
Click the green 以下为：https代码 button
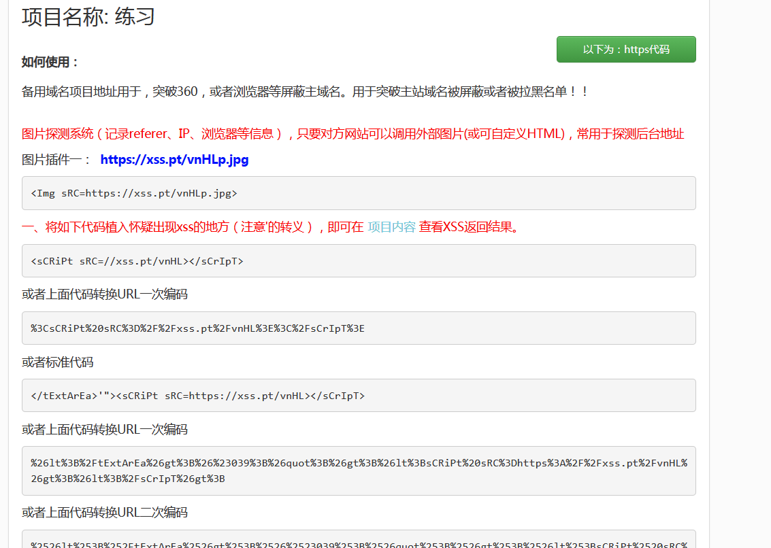pyautogui.click(x=626, y=49)
